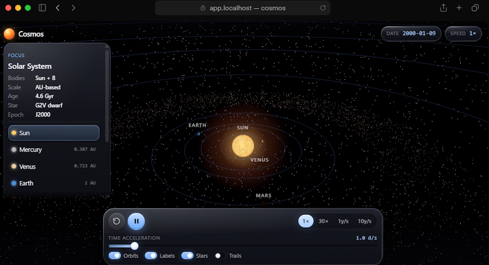Toggle the Orbits switch off

[x=115, y=256]
